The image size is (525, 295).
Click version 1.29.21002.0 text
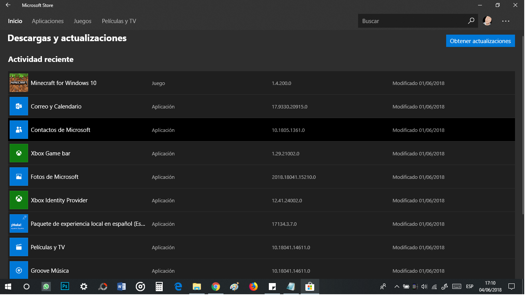point(285,153)
